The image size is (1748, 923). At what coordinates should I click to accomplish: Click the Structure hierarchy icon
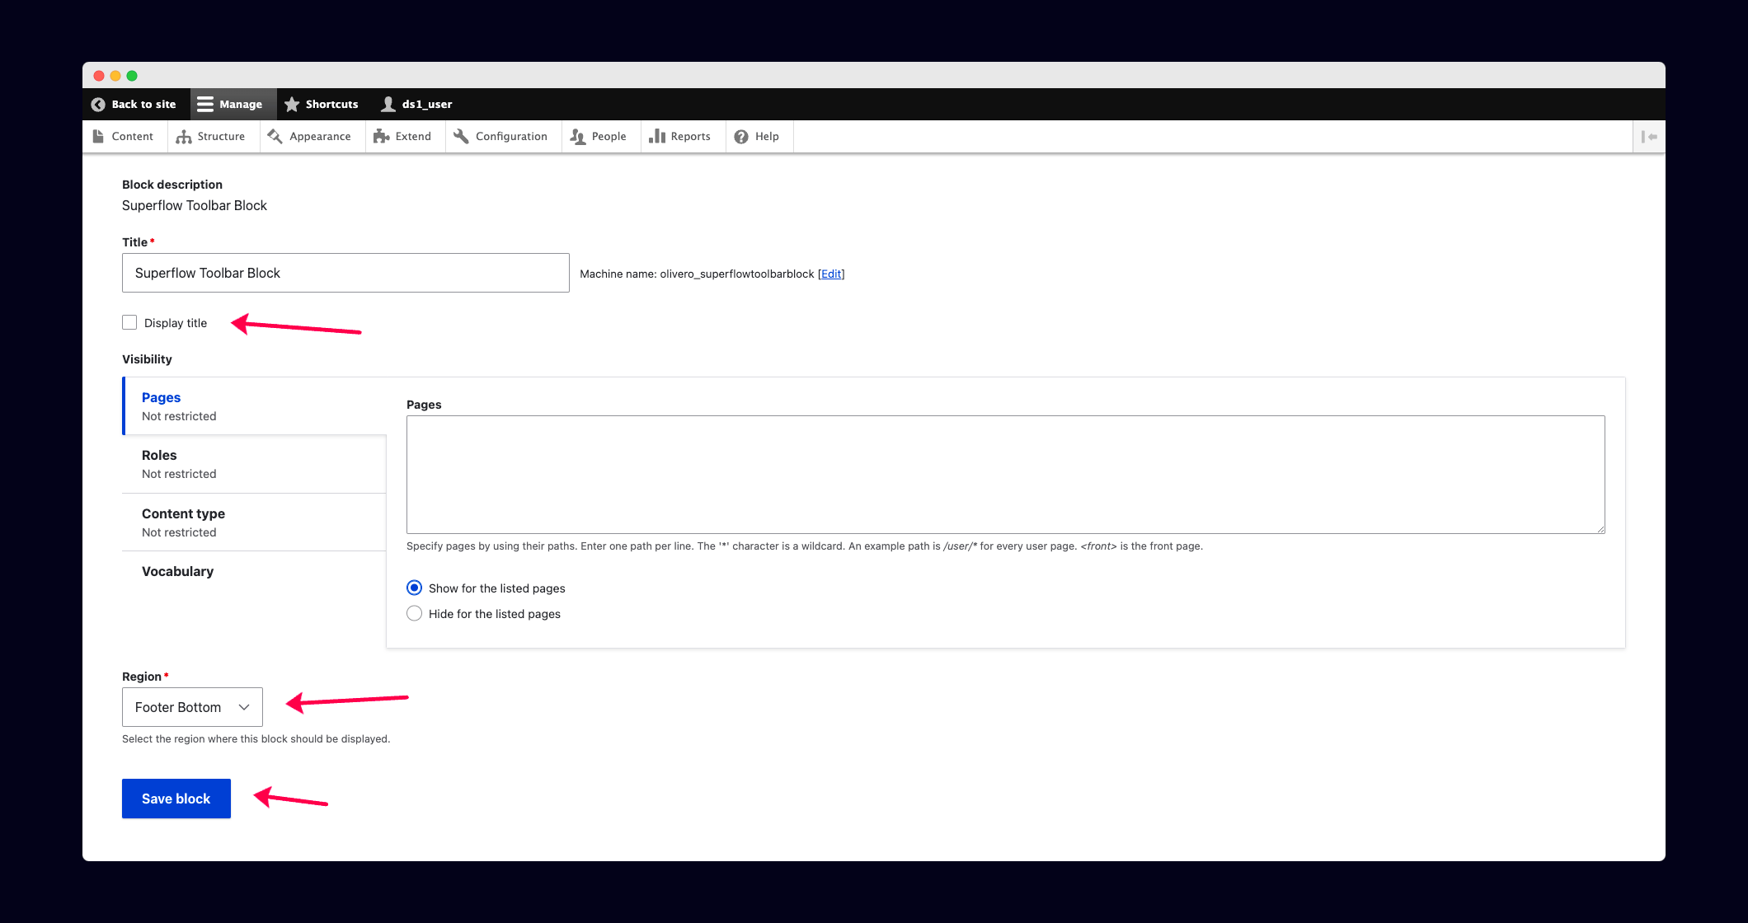[x=184, y=137]
